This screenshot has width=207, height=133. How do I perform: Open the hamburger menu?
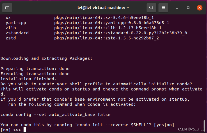163,8
